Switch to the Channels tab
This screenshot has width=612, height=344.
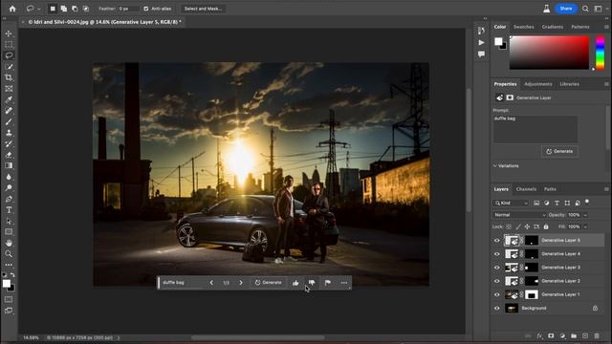pyautogui.click(x=526, y=189)
